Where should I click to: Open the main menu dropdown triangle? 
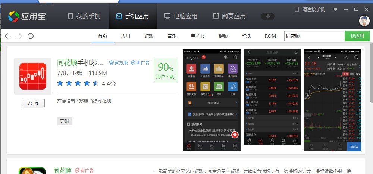pos(335,9)
